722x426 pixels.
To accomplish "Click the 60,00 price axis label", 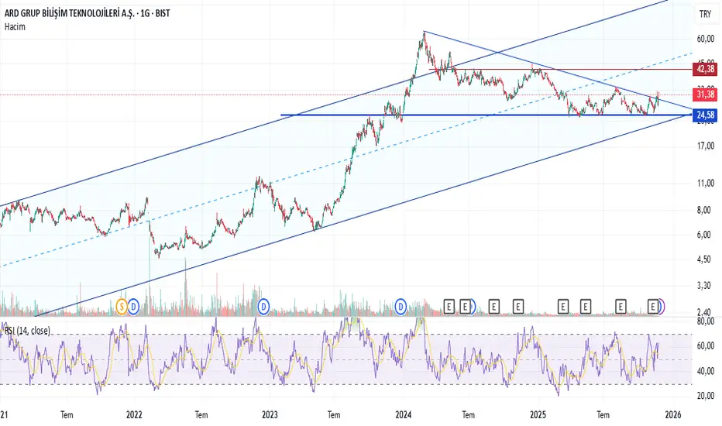I will 706,40.
